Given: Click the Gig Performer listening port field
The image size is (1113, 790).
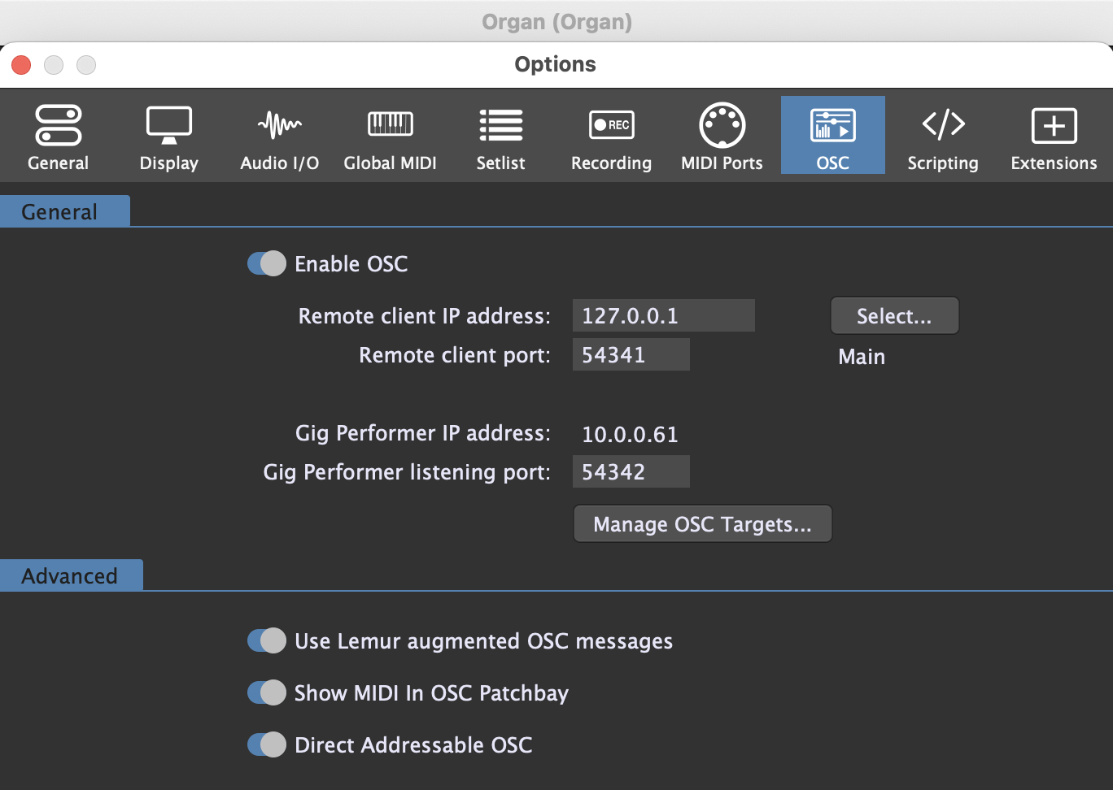Looking at the screenshot, I should pyautogui.click(x=631, y=472).
